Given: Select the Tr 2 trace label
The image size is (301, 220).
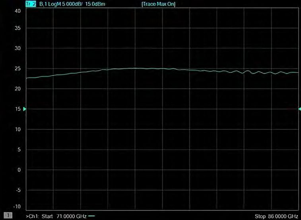Looking at the screenshot, I should click(x=30, y=4).
